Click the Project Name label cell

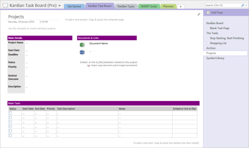tap(16, 43)
